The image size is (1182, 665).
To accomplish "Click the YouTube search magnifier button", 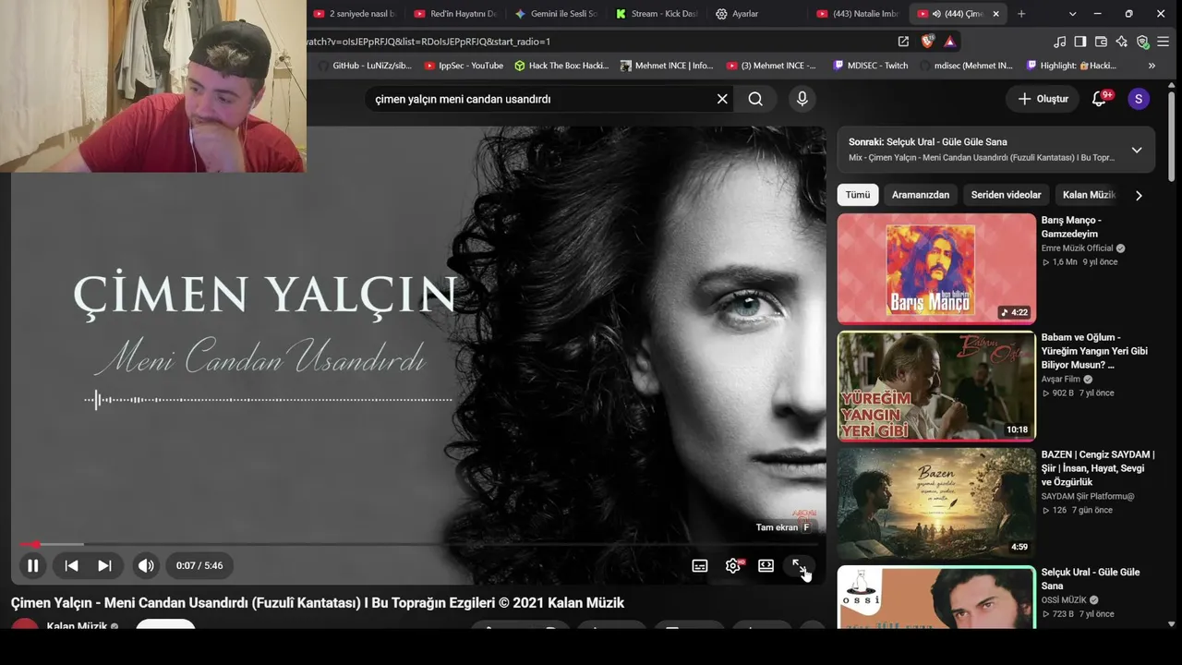I will coord(755,99).
